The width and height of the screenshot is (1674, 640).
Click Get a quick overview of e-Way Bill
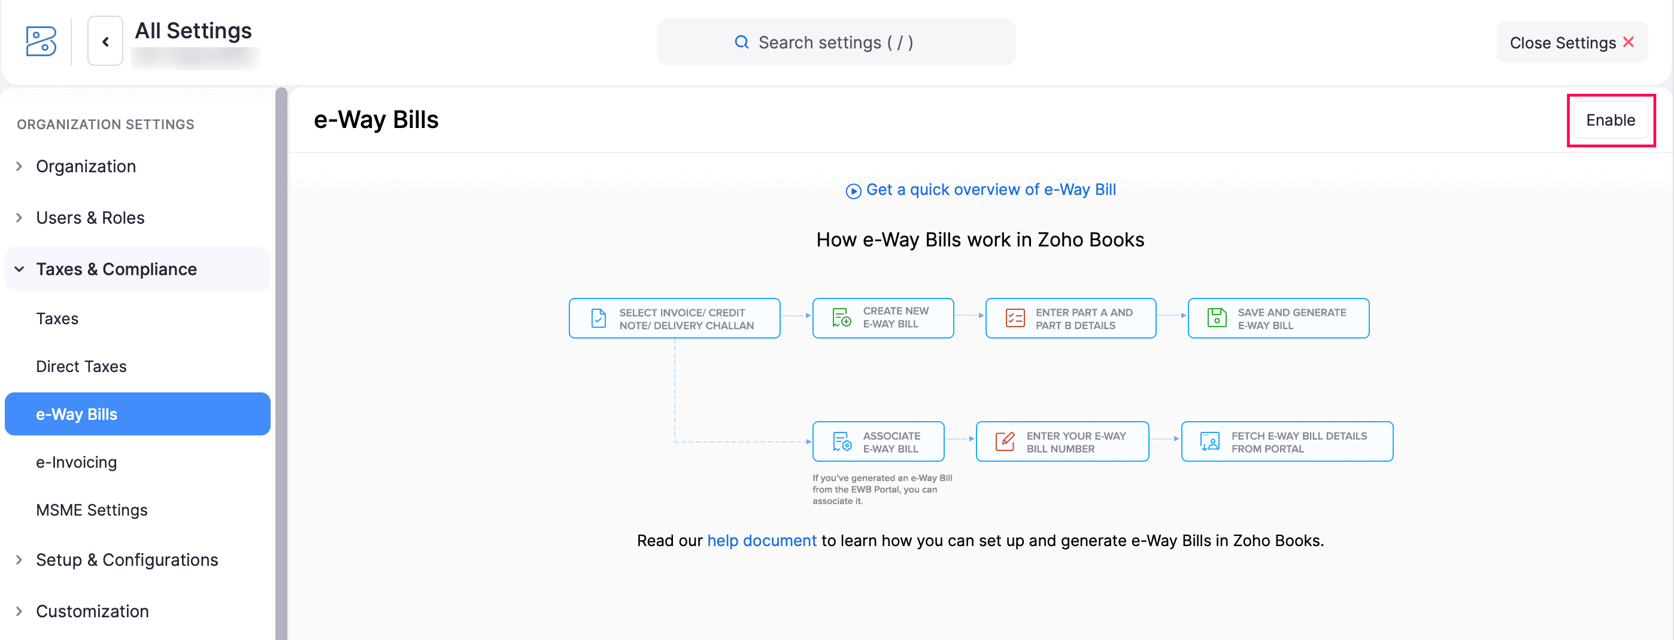tap(991, 190)
